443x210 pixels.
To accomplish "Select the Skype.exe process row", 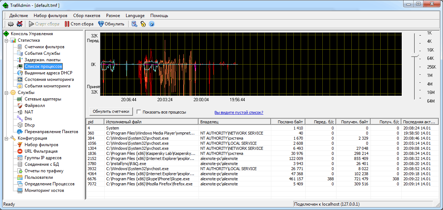I will click(x=262, y=179).
